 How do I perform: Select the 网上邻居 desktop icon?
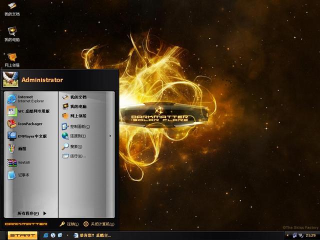click(x=12, y=60)
